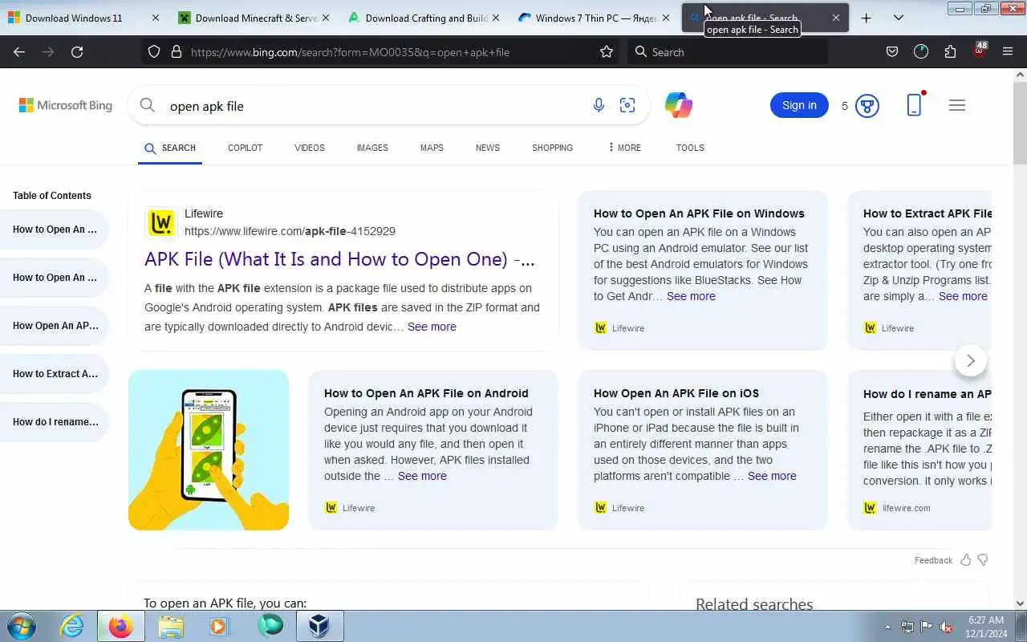Reload the page with refresh icon

coord(77,51)
